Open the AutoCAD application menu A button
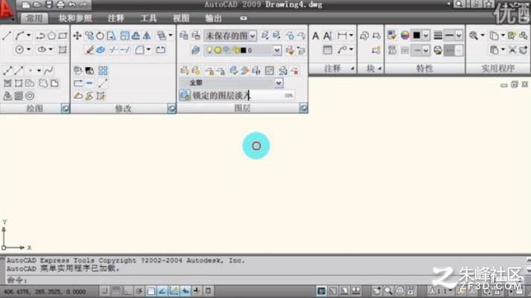 coord(7,10)
